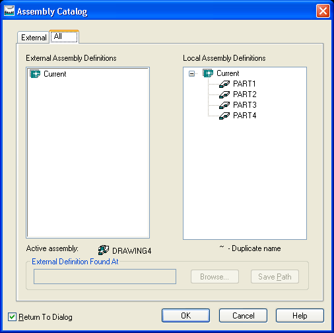Screen dimensions: 334x333
Task: Click the DRAWING4 active assembly icon
Action: (104, 250)
